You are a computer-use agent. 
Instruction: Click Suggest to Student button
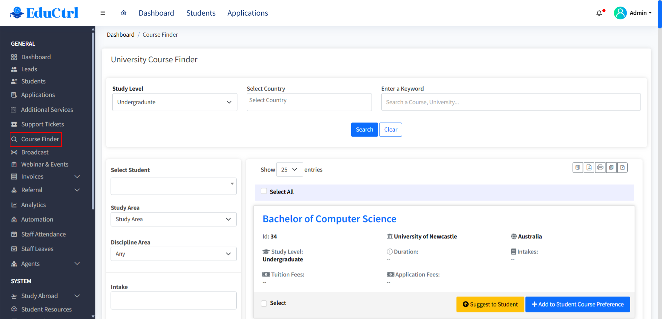coord(490,304)
